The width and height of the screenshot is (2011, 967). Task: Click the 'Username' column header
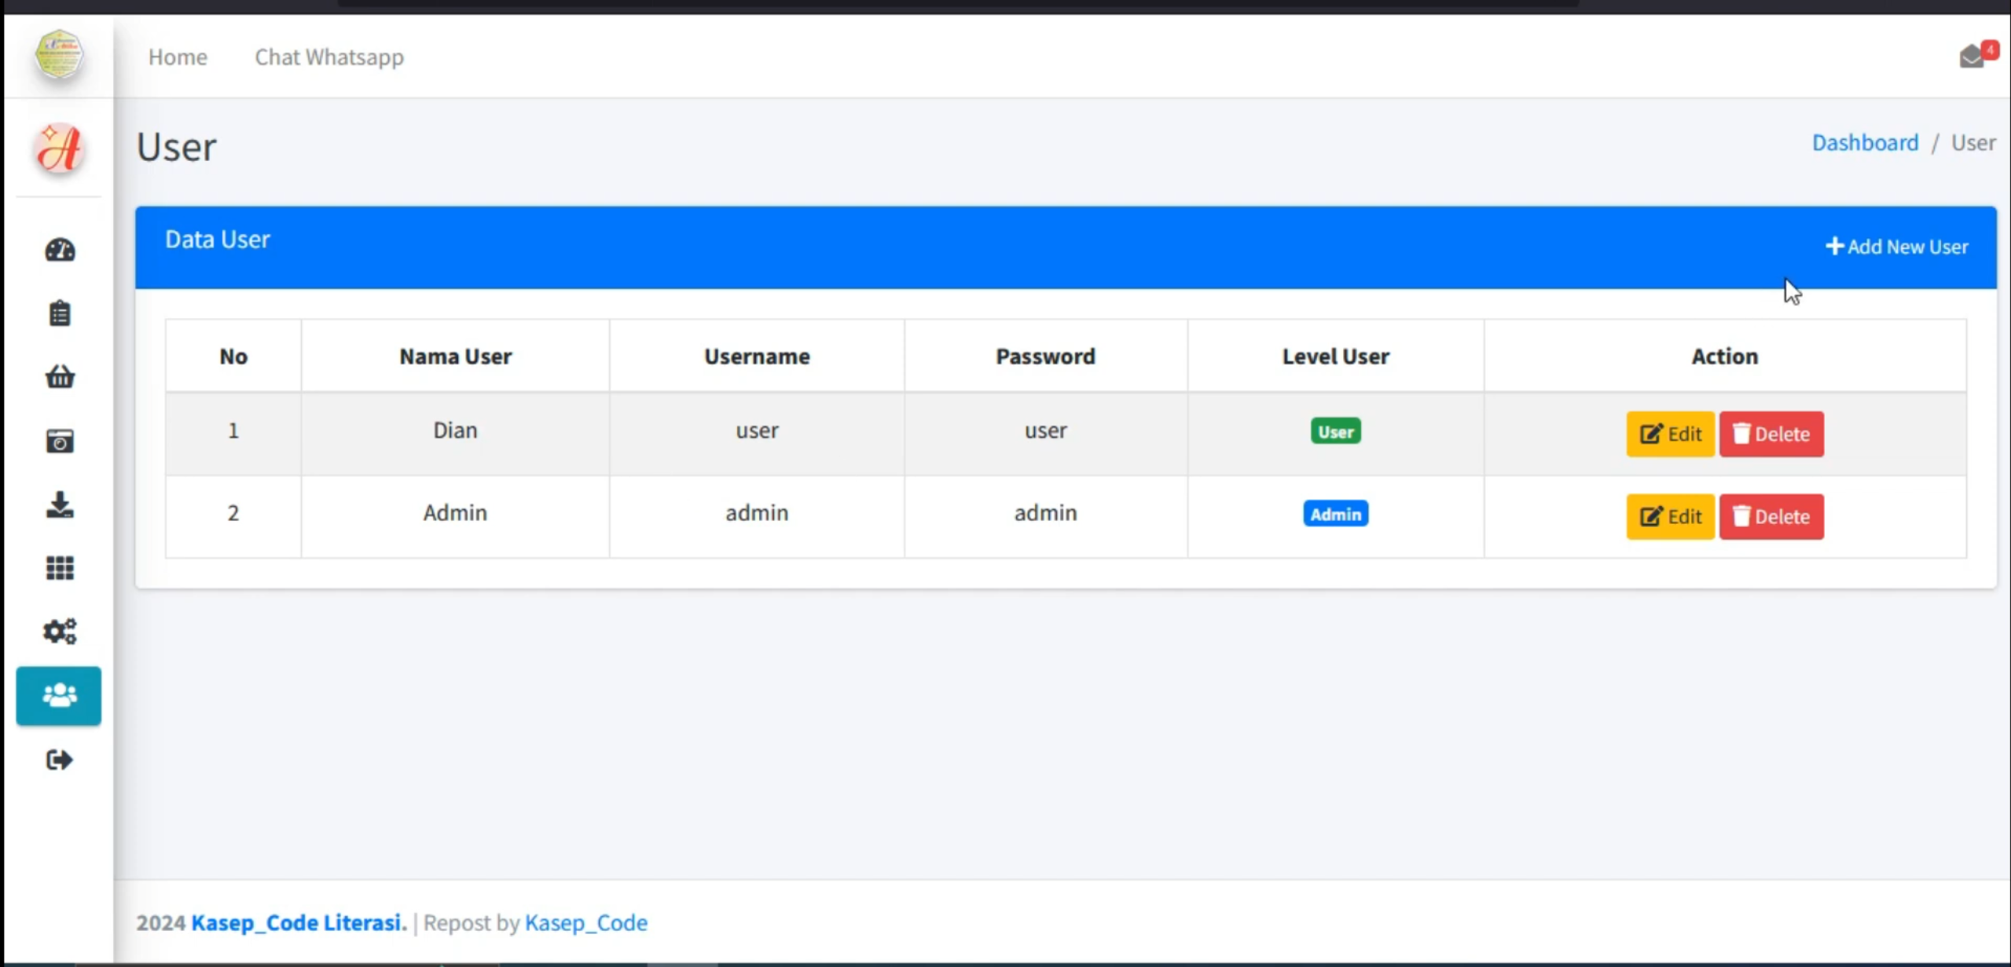click(757, 356)
